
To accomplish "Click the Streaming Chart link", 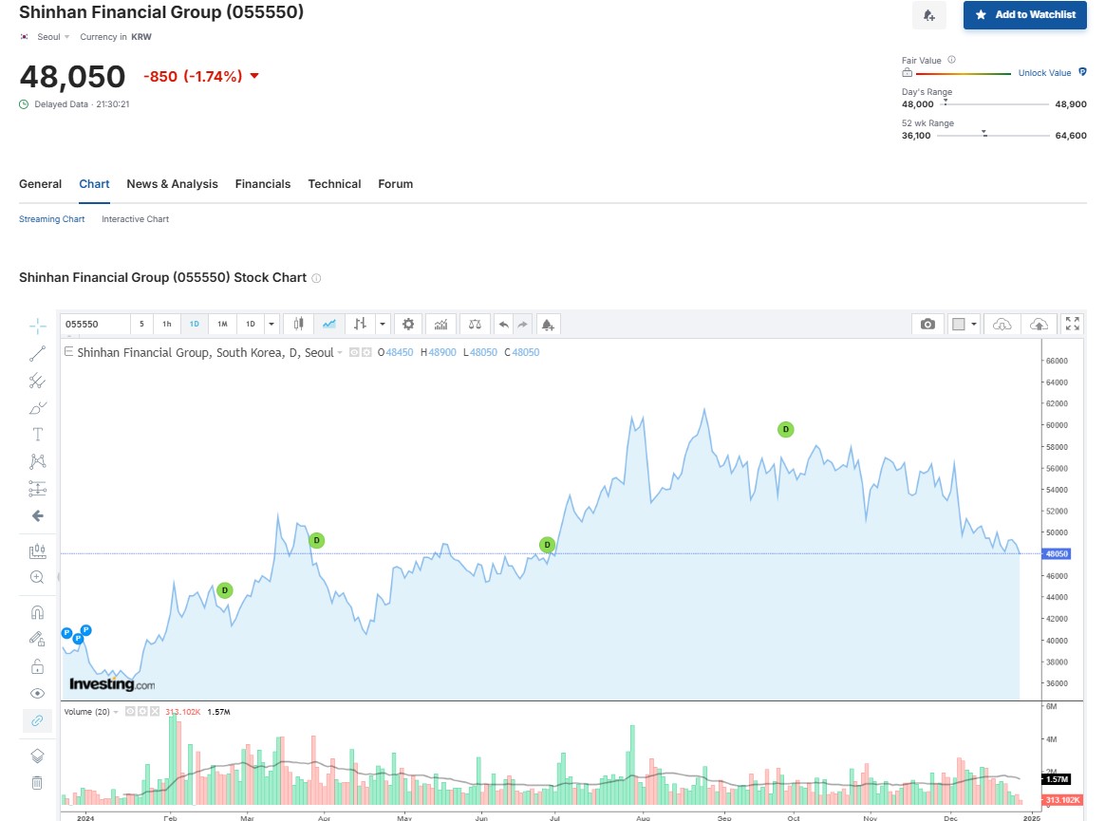I will coord(51,219).
